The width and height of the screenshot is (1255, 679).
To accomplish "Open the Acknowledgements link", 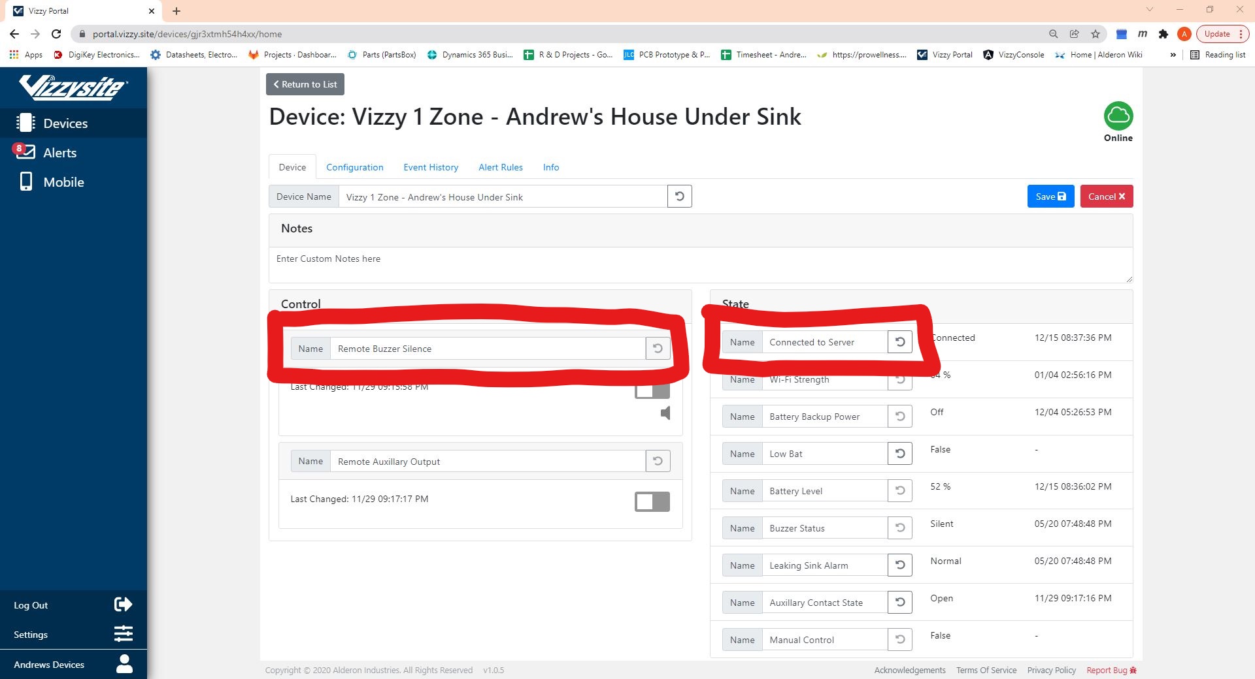I will [910, 670].
